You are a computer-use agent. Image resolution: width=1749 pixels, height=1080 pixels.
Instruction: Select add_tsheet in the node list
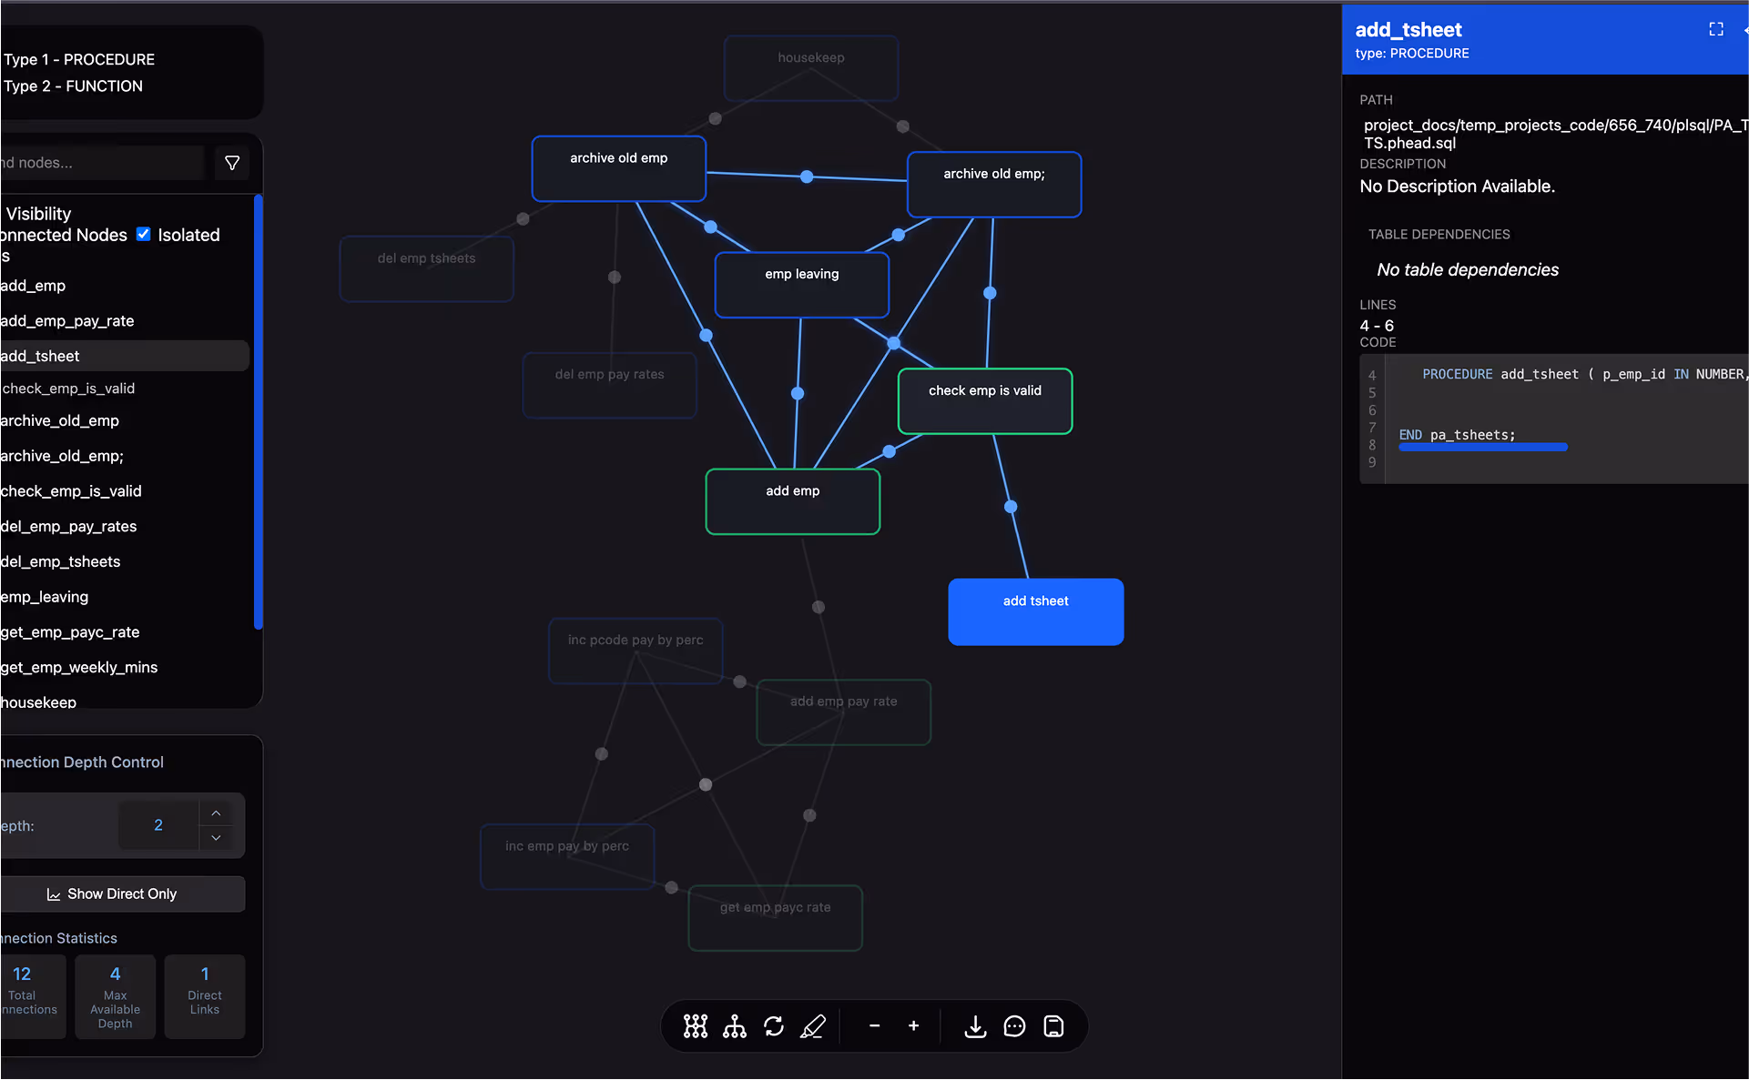pos(125,356)
